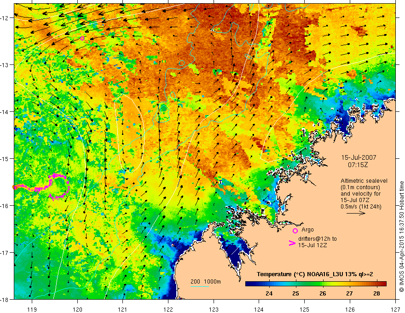Click the 'Argo' legend label

click(x=307, y=230)
